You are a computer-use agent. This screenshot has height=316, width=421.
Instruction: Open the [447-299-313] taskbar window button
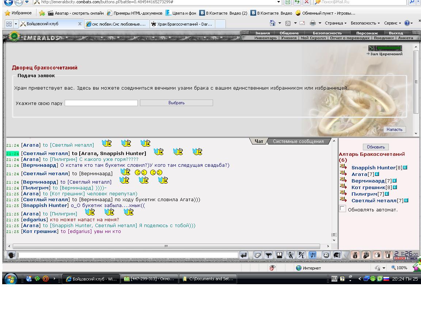click(149, 279)
